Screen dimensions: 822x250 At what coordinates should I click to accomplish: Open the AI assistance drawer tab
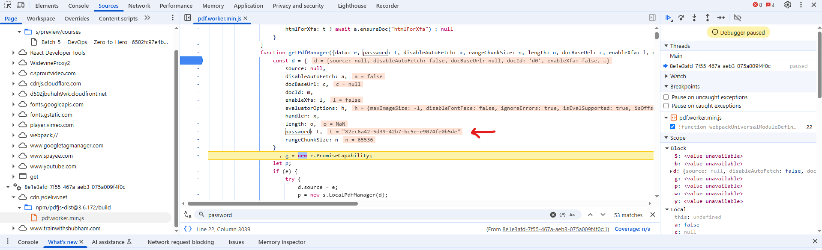click(x=111, y=242)
